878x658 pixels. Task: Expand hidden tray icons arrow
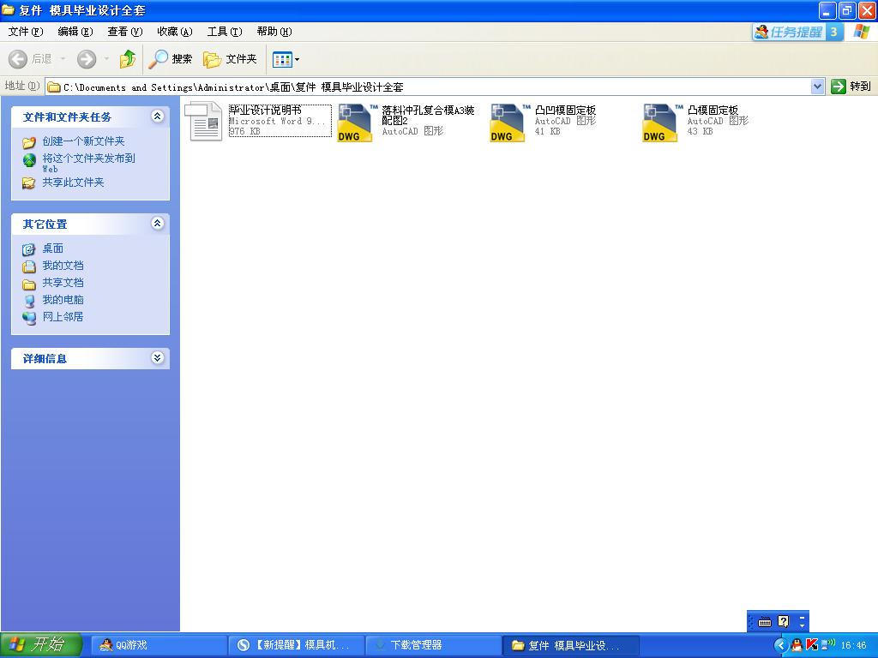click(780, 645)
